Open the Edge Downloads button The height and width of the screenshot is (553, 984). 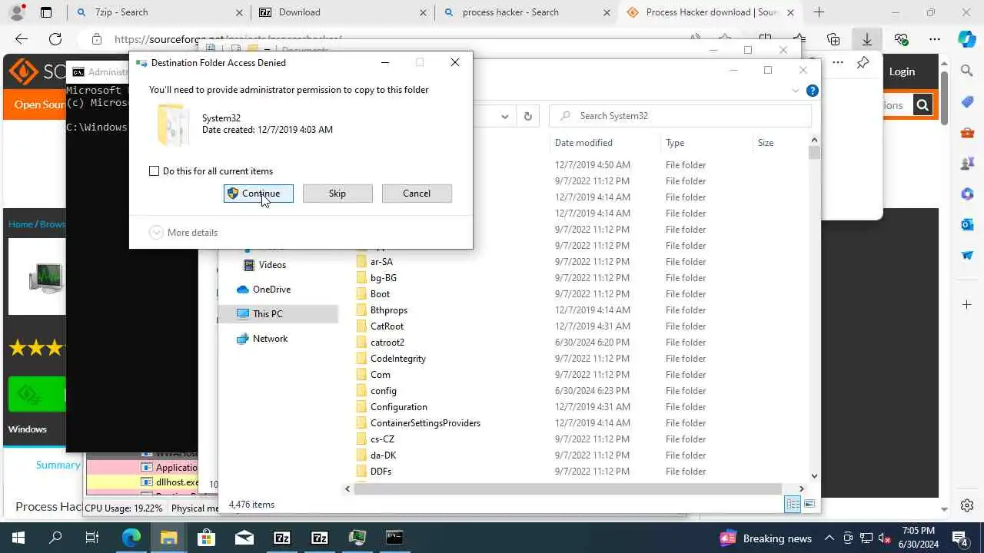click(867, 39)
